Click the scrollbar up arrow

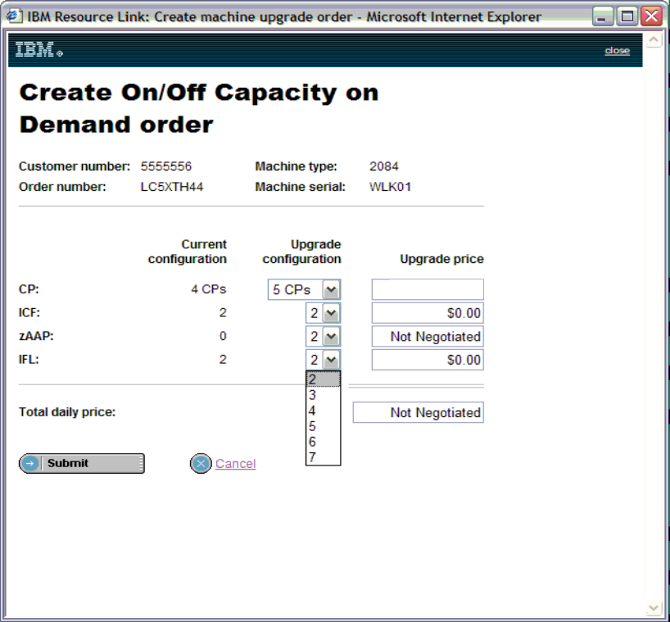tap(654, 40)
